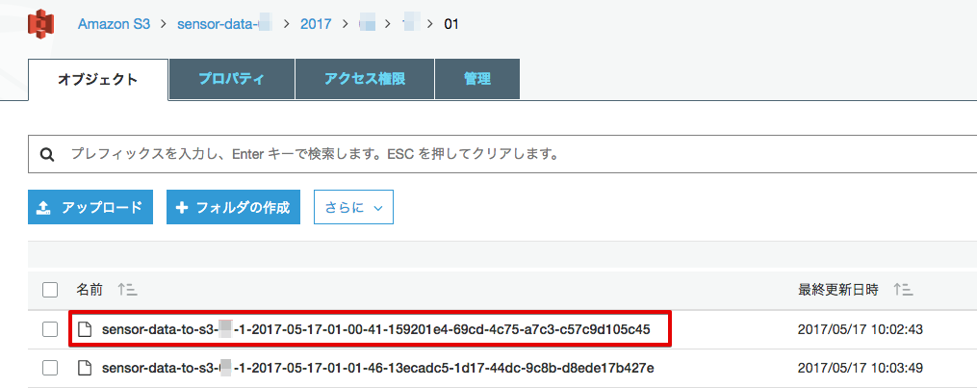Click the prefix search input field
The image size is (977, 388).
502,153
